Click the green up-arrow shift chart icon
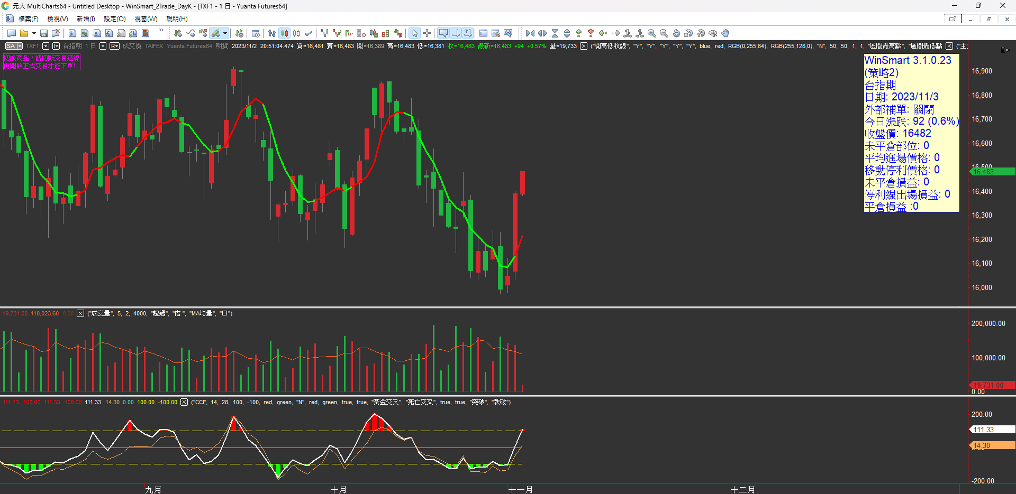The width and height of the screenshot is (1016, 494). pyautogui.click(x=579, y=33)
